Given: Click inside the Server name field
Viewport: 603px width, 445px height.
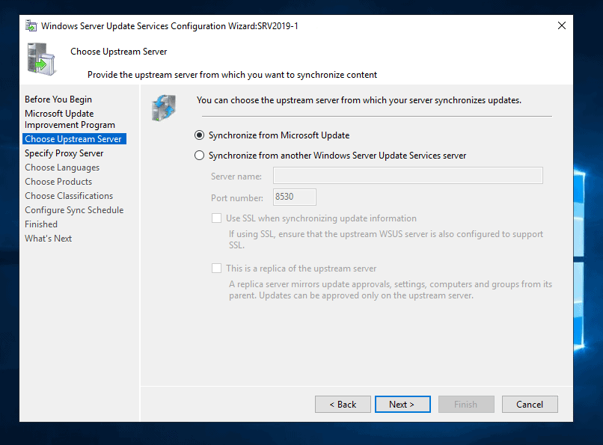Looking at the screenshot, I should (407, 175).
